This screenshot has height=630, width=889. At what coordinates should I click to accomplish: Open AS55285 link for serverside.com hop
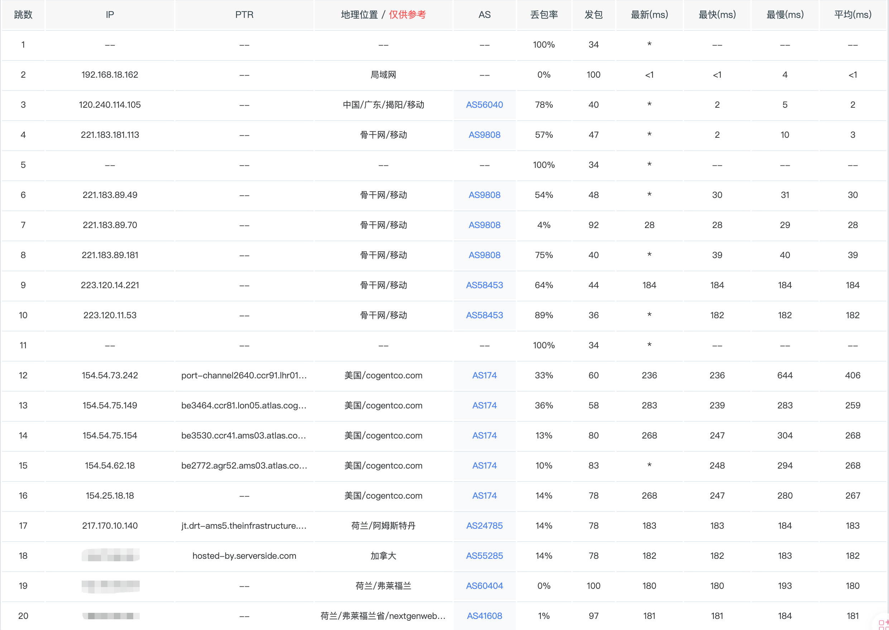pyautogui.click(x=484, y=556)
